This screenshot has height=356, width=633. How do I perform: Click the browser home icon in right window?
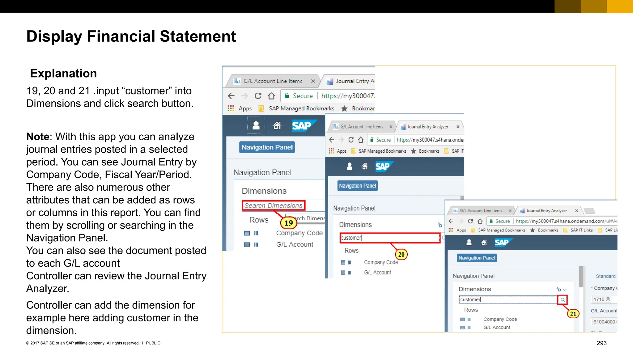coord(480,221)
